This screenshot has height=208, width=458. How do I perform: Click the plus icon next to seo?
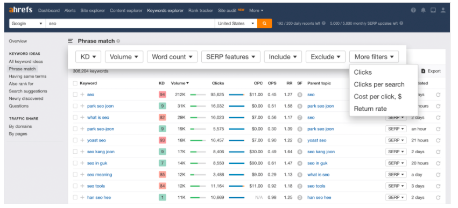click(82, 95)
